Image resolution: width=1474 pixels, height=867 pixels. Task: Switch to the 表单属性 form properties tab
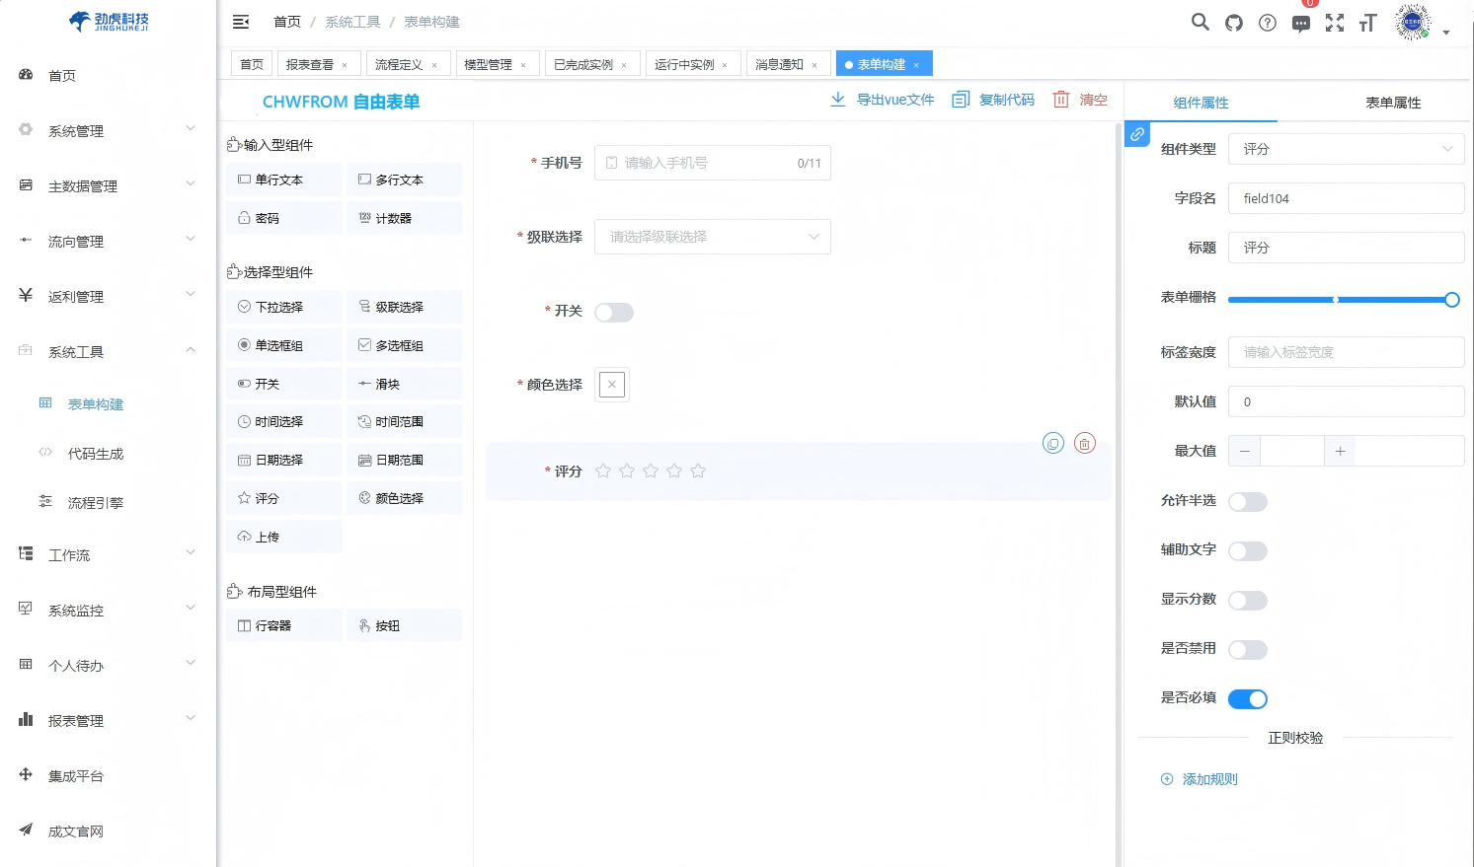coord(1393,101)
